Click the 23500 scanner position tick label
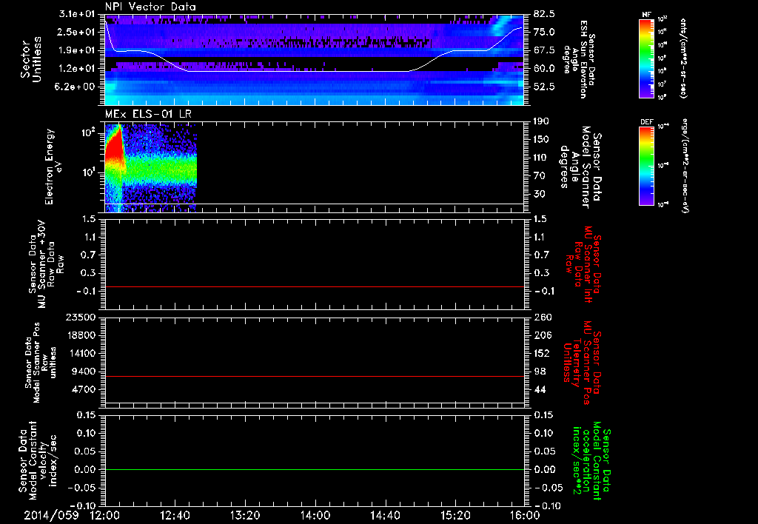This screenshot has height=524, width=758. pyautogui.click(x=80, y=317)
